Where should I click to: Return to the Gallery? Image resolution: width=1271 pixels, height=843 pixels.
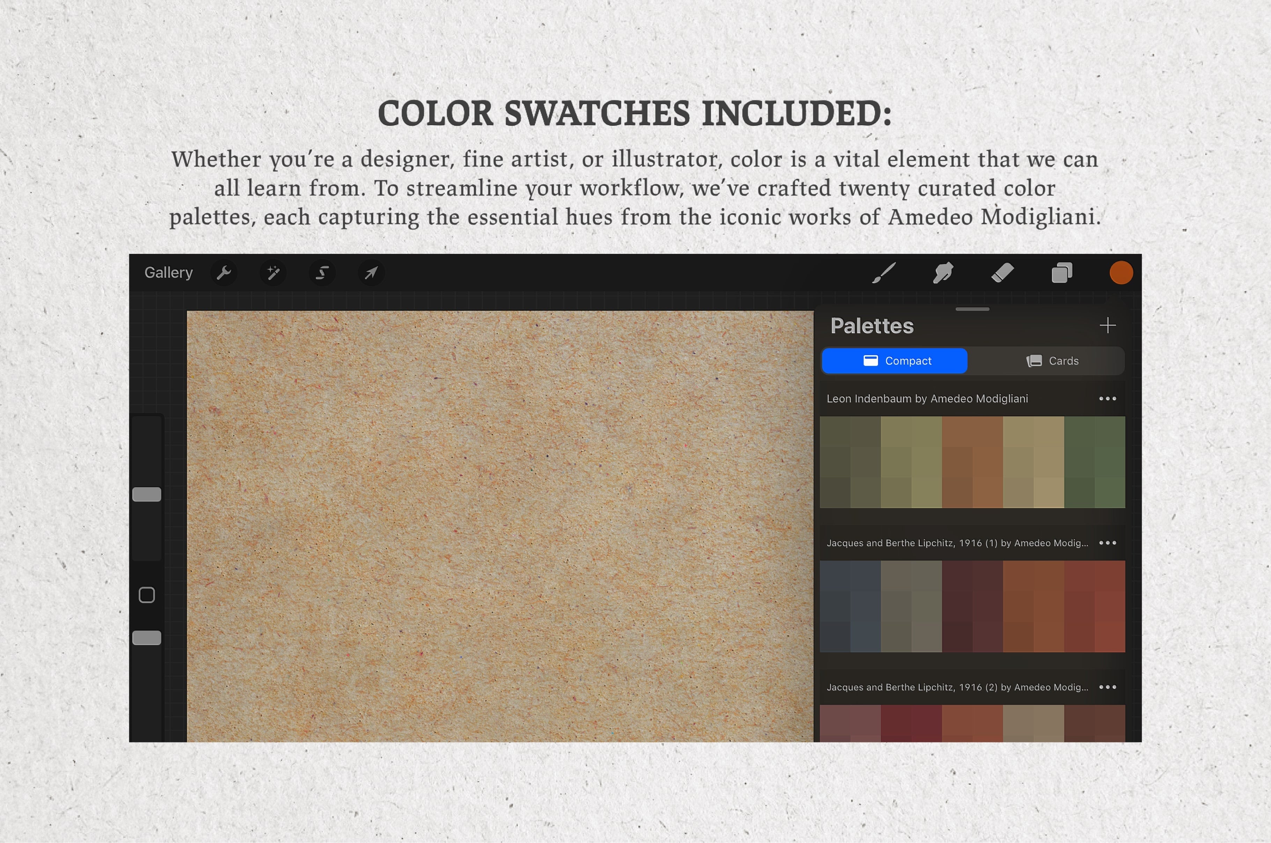pyautogui.click(x=168, y=273)
